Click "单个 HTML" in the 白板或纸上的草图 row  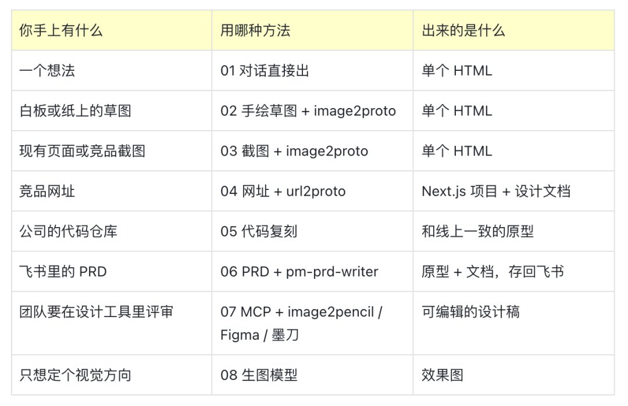[514, 111]
